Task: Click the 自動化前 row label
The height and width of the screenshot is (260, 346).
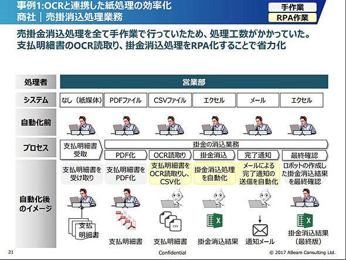Action: (36, 122)
